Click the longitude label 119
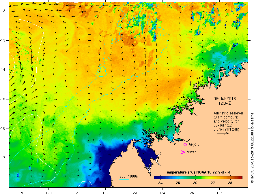Viewport: 254px width, 196px height. pyautogui.click(x=20, y=193)
